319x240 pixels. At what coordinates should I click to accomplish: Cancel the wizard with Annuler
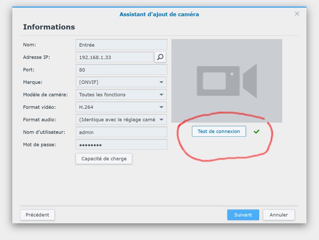279,215
